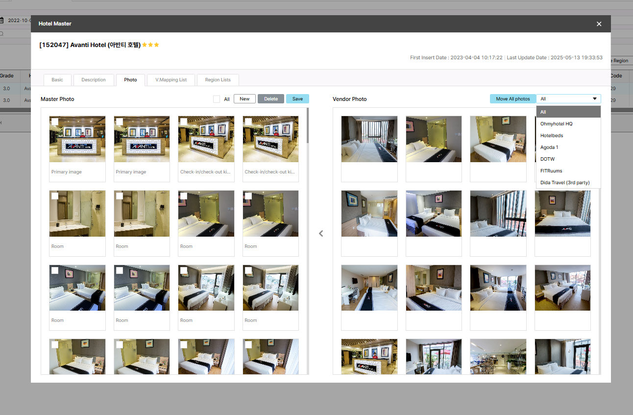Pick Hotelbeds in the vendor dropdown
Image resolution: width=633 pixels, height=415 pixels.
(568, 135)
